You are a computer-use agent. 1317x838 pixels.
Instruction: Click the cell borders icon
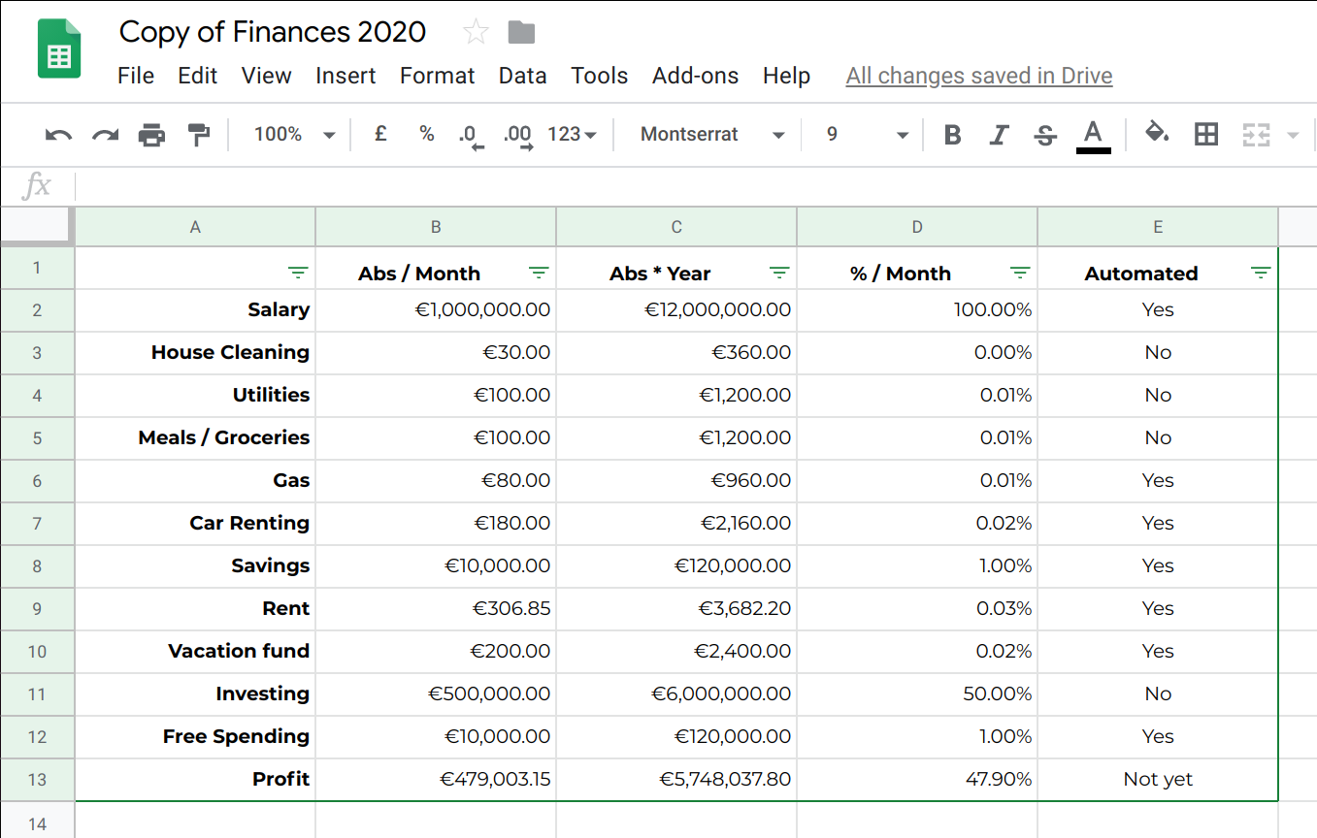(1206, 135)
